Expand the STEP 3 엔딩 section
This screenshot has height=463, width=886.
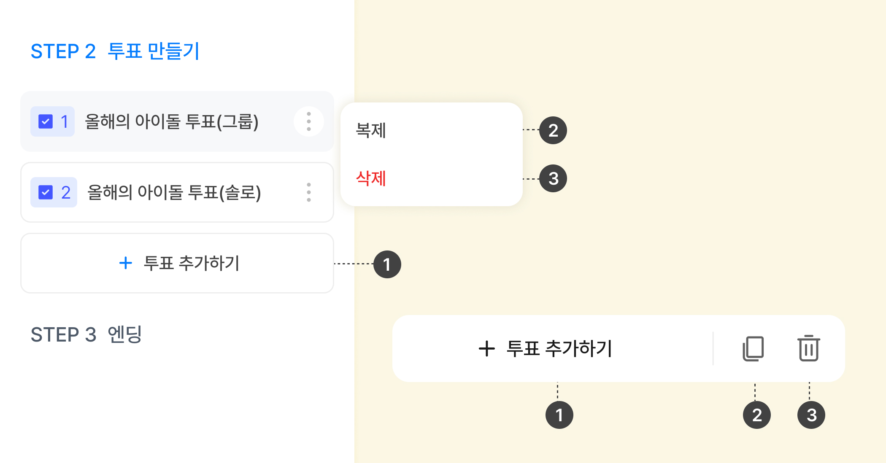click(x=86, y=335)
